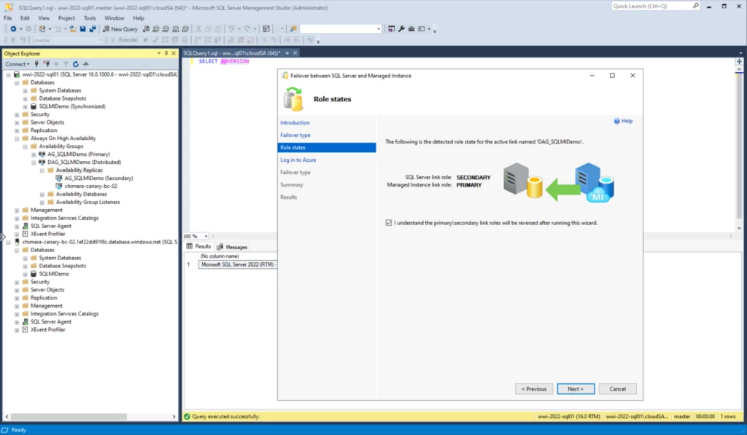Image resolution: width=747 pixels, height=435 pixels.
Task: Click the Filter icon in Object Explorer
Action: pyautogui.click(x=66, y=63)
